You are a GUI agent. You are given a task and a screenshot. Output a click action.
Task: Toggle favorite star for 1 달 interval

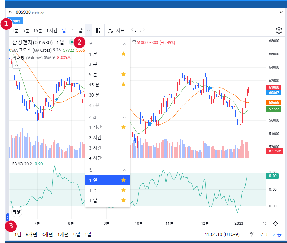pyautogui.click(x=123, y=200)
